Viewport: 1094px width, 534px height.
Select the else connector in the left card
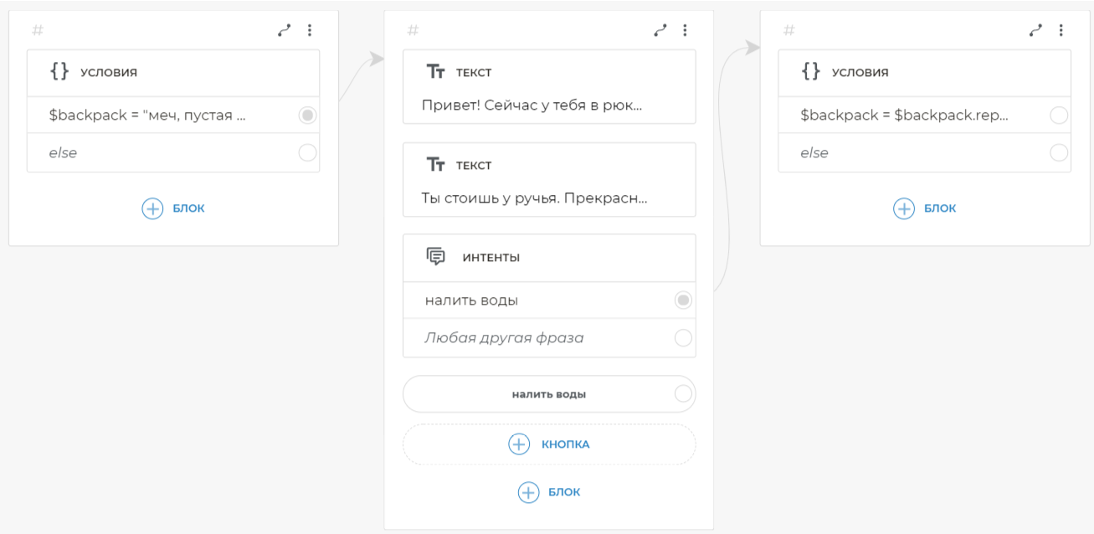307,152
